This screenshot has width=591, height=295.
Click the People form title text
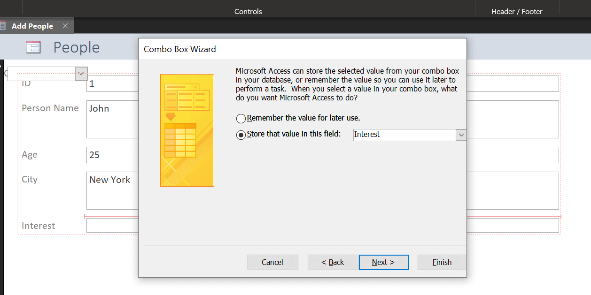[x=77, y=47]
